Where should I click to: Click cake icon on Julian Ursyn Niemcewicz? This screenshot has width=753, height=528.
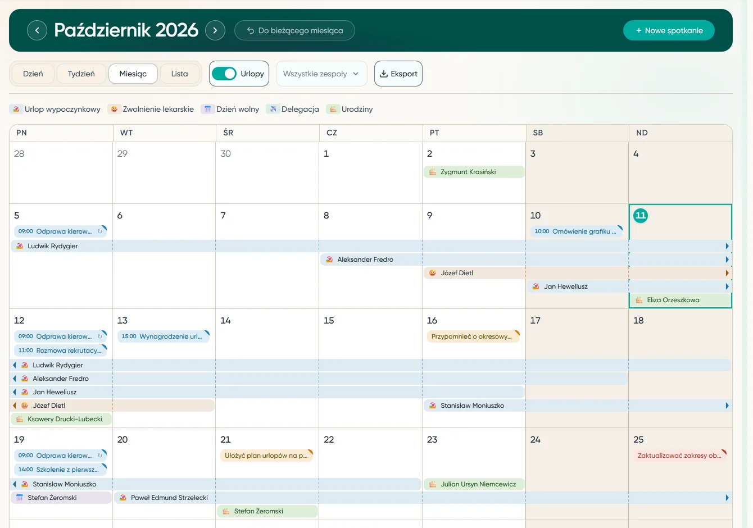click(x=433, y=484)
